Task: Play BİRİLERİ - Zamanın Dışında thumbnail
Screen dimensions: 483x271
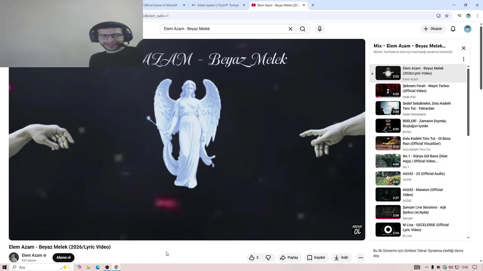Action: point(388,126)
